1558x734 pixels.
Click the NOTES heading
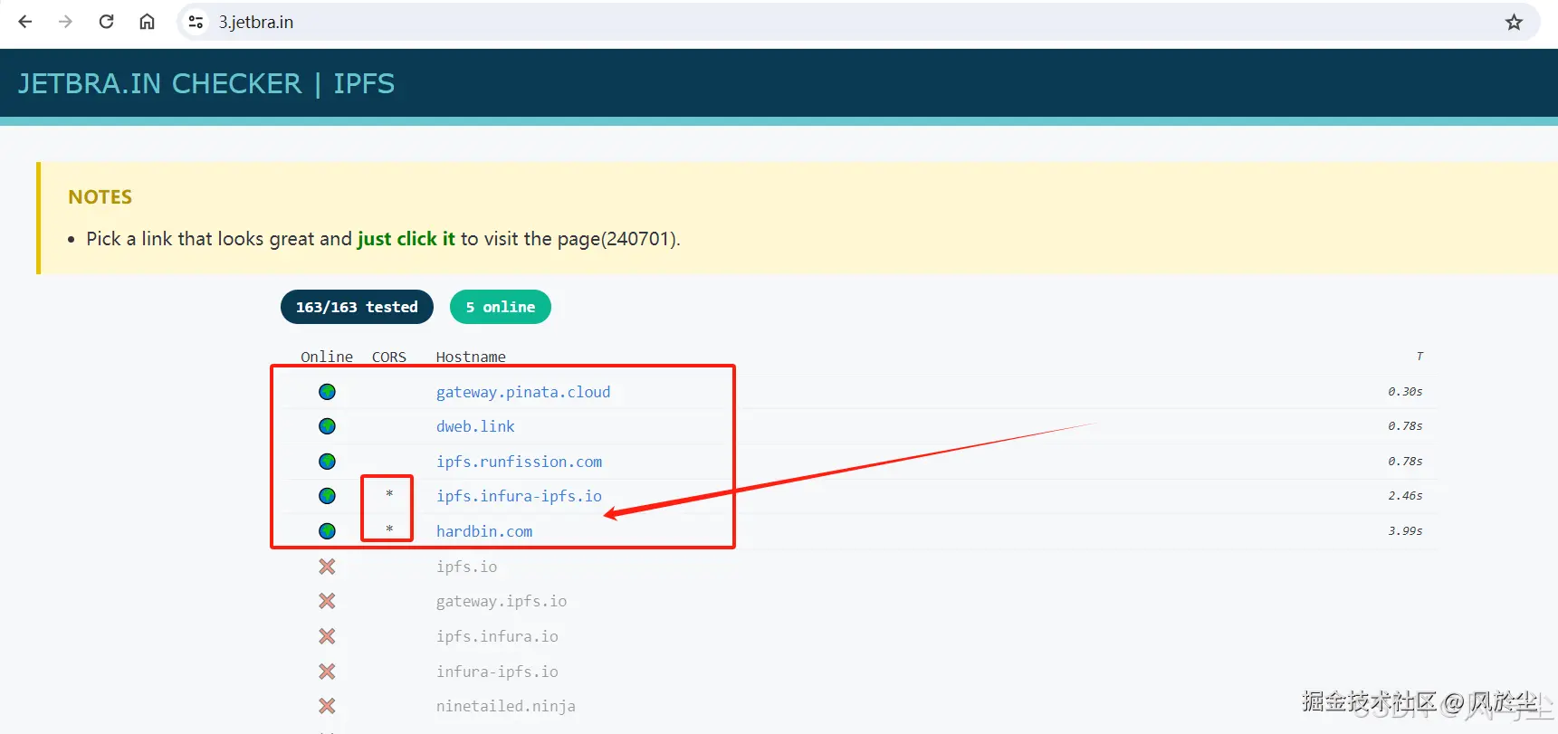tap(100, 197)
